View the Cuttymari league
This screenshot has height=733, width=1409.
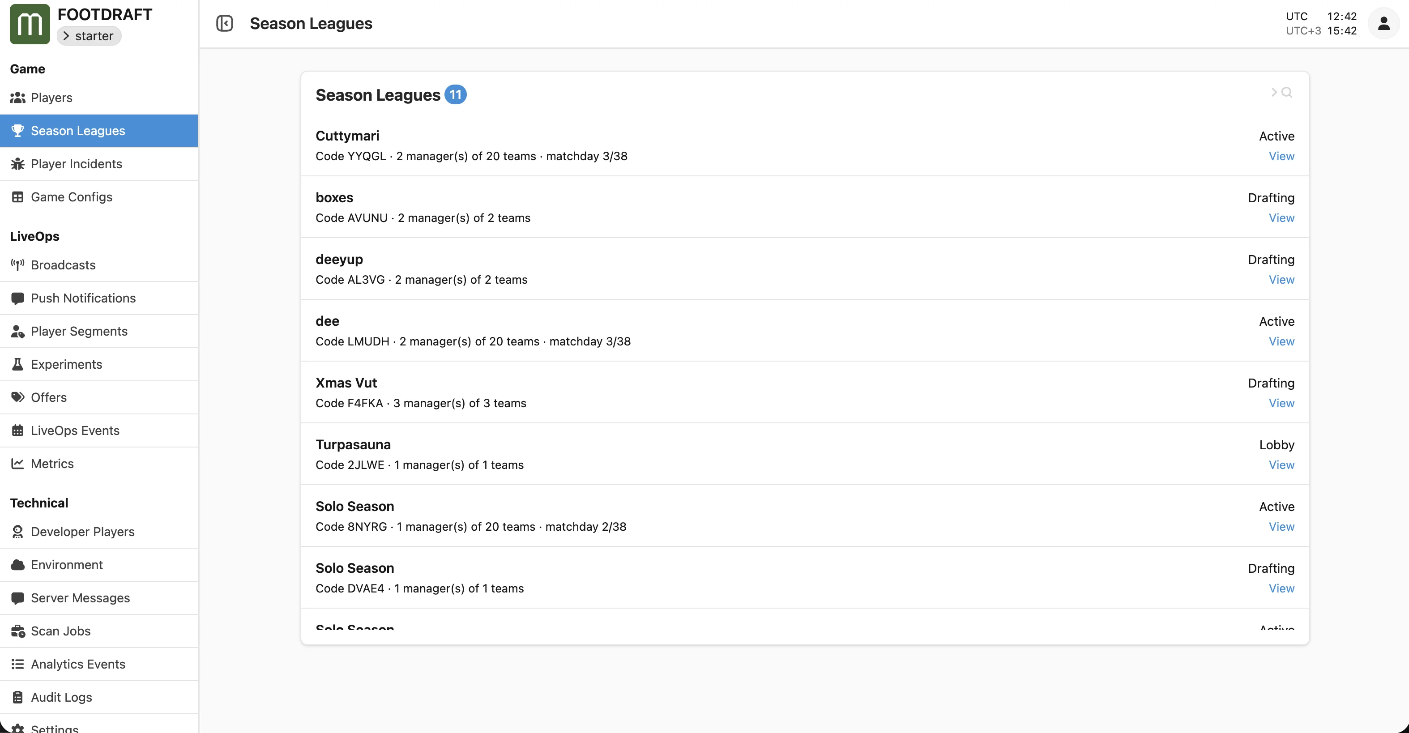coord(1281,157)
